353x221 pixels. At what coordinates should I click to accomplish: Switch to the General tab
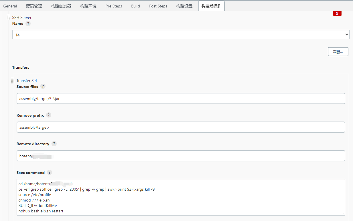[x=10, y=6]
